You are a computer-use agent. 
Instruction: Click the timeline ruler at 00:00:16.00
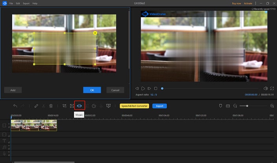click(x=53, y=116)
